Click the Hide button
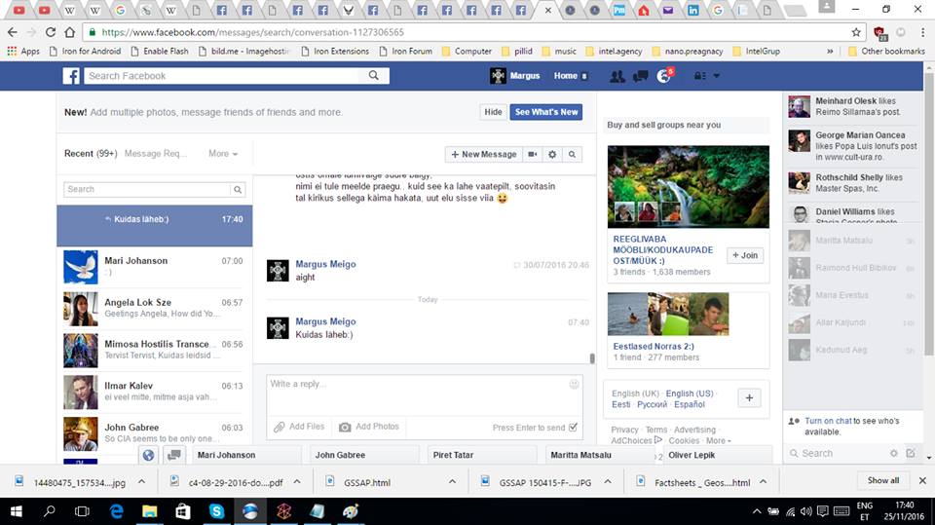935x525 pixels. coord(493,112)
